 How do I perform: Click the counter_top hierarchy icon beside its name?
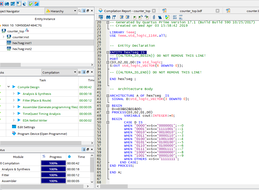[x=27, y=31]
